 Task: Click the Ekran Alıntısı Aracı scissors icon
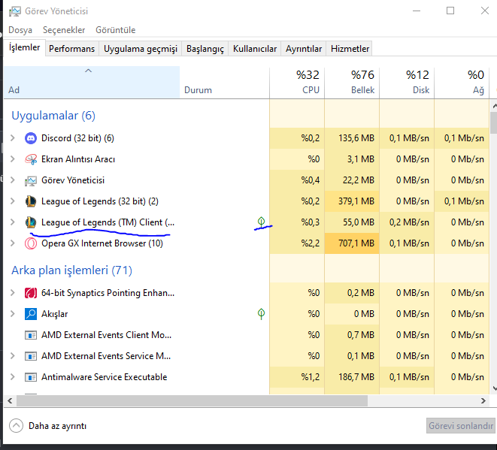click(31, 159)
